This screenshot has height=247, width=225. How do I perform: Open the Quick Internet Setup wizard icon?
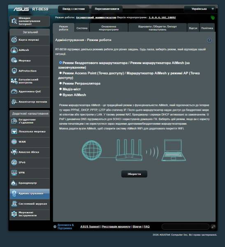point(14,21)
